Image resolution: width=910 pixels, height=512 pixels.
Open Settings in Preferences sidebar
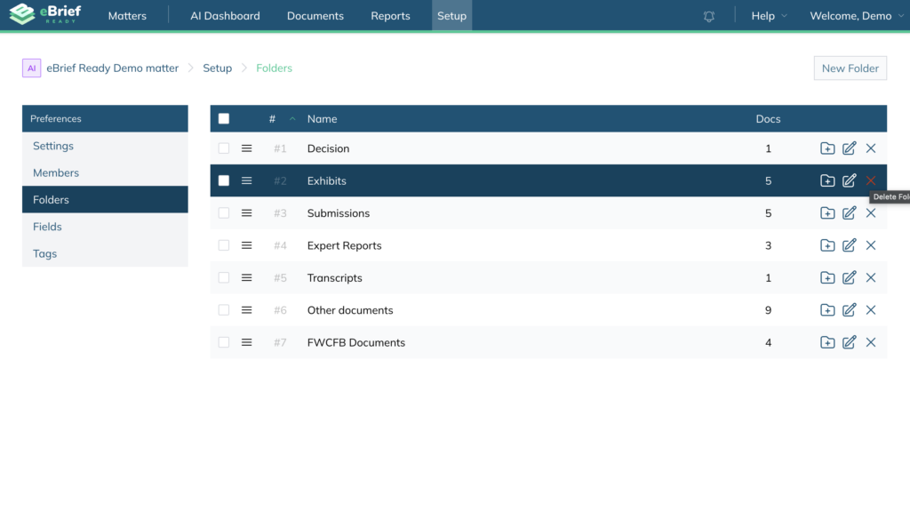(105, 146)
